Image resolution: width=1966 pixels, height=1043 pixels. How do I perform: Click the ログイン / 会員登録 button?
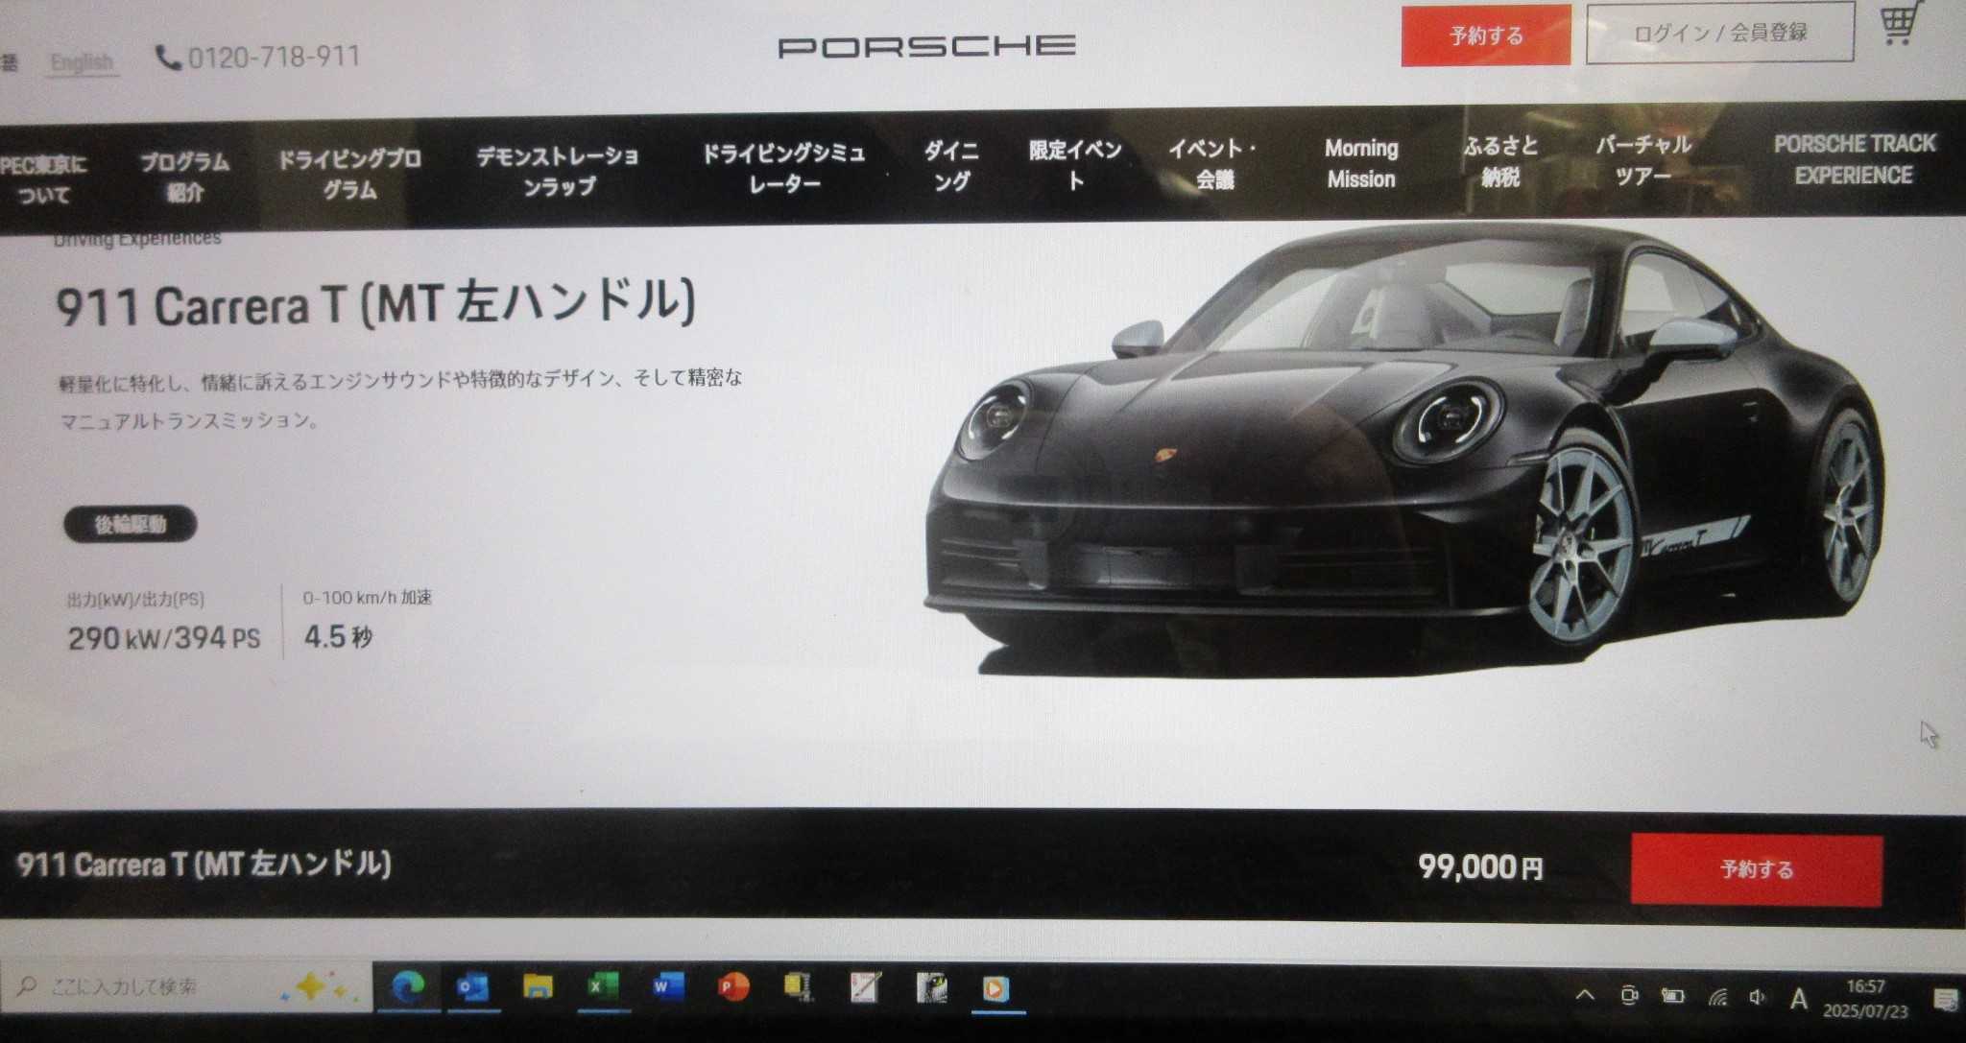coord(1719,34)
